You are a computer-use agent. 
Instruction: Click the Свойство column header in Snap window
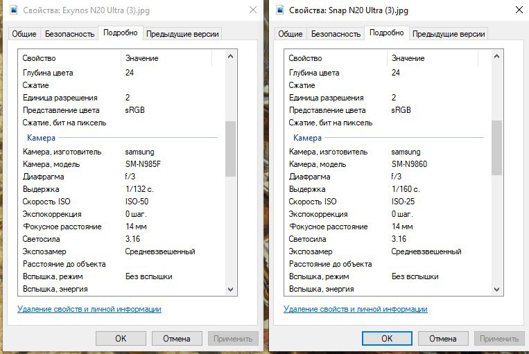coord(336,58)
